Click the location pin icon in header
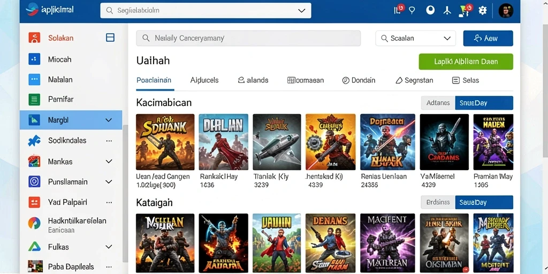 tap(413, 11)
